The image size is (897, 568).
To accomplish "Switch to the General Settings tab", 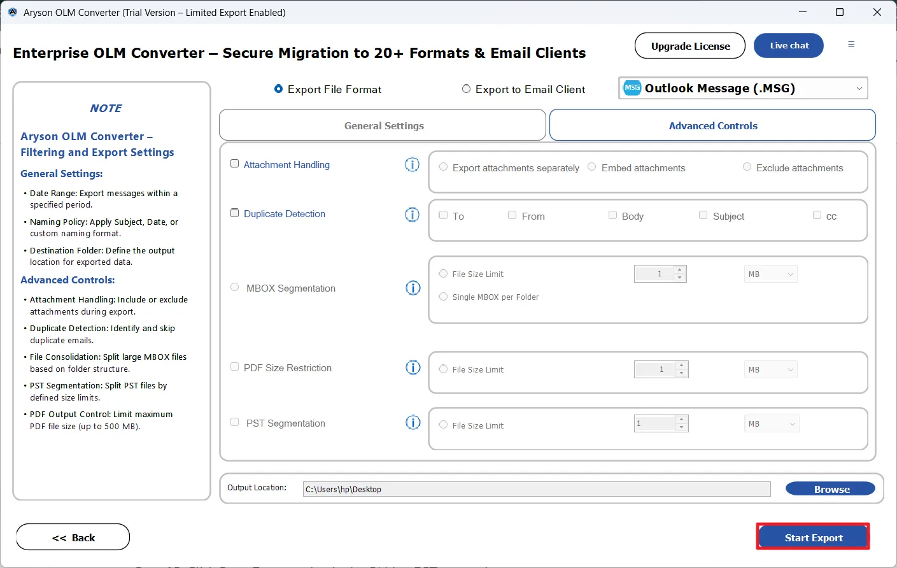I will pos(383,125).
